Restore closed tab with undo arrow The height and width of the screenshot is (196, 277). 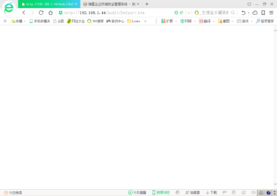[x=243, y=12]
